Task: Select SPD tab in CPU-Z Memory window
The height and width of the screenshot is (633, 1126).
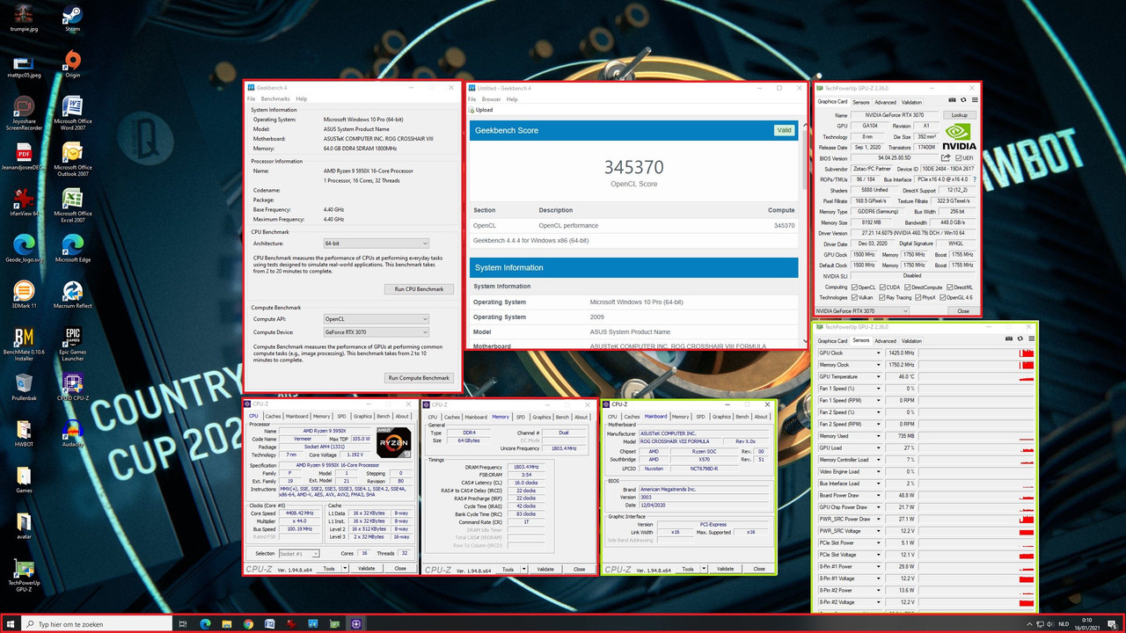Action: (520, 417)
